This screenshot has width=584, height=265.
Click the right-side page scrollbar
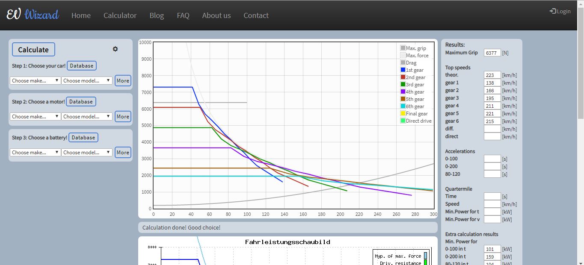[581, 64]
